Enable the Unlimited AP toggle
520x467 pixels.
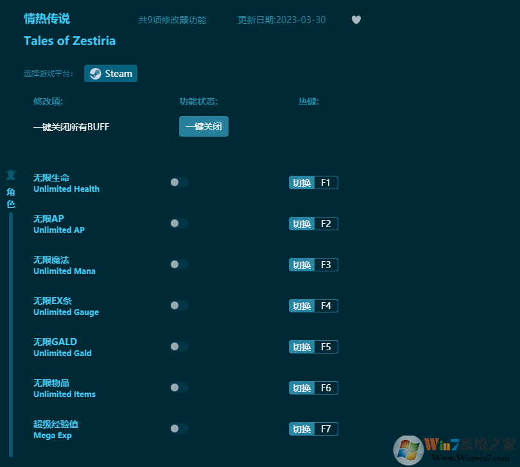[x=179, y=223]
